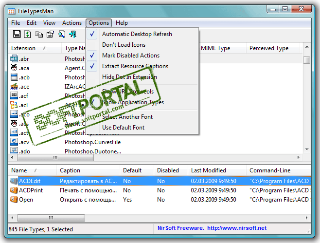
Task: Select the Photoshop.CurvesFile type name
Action: pos(93,142)
